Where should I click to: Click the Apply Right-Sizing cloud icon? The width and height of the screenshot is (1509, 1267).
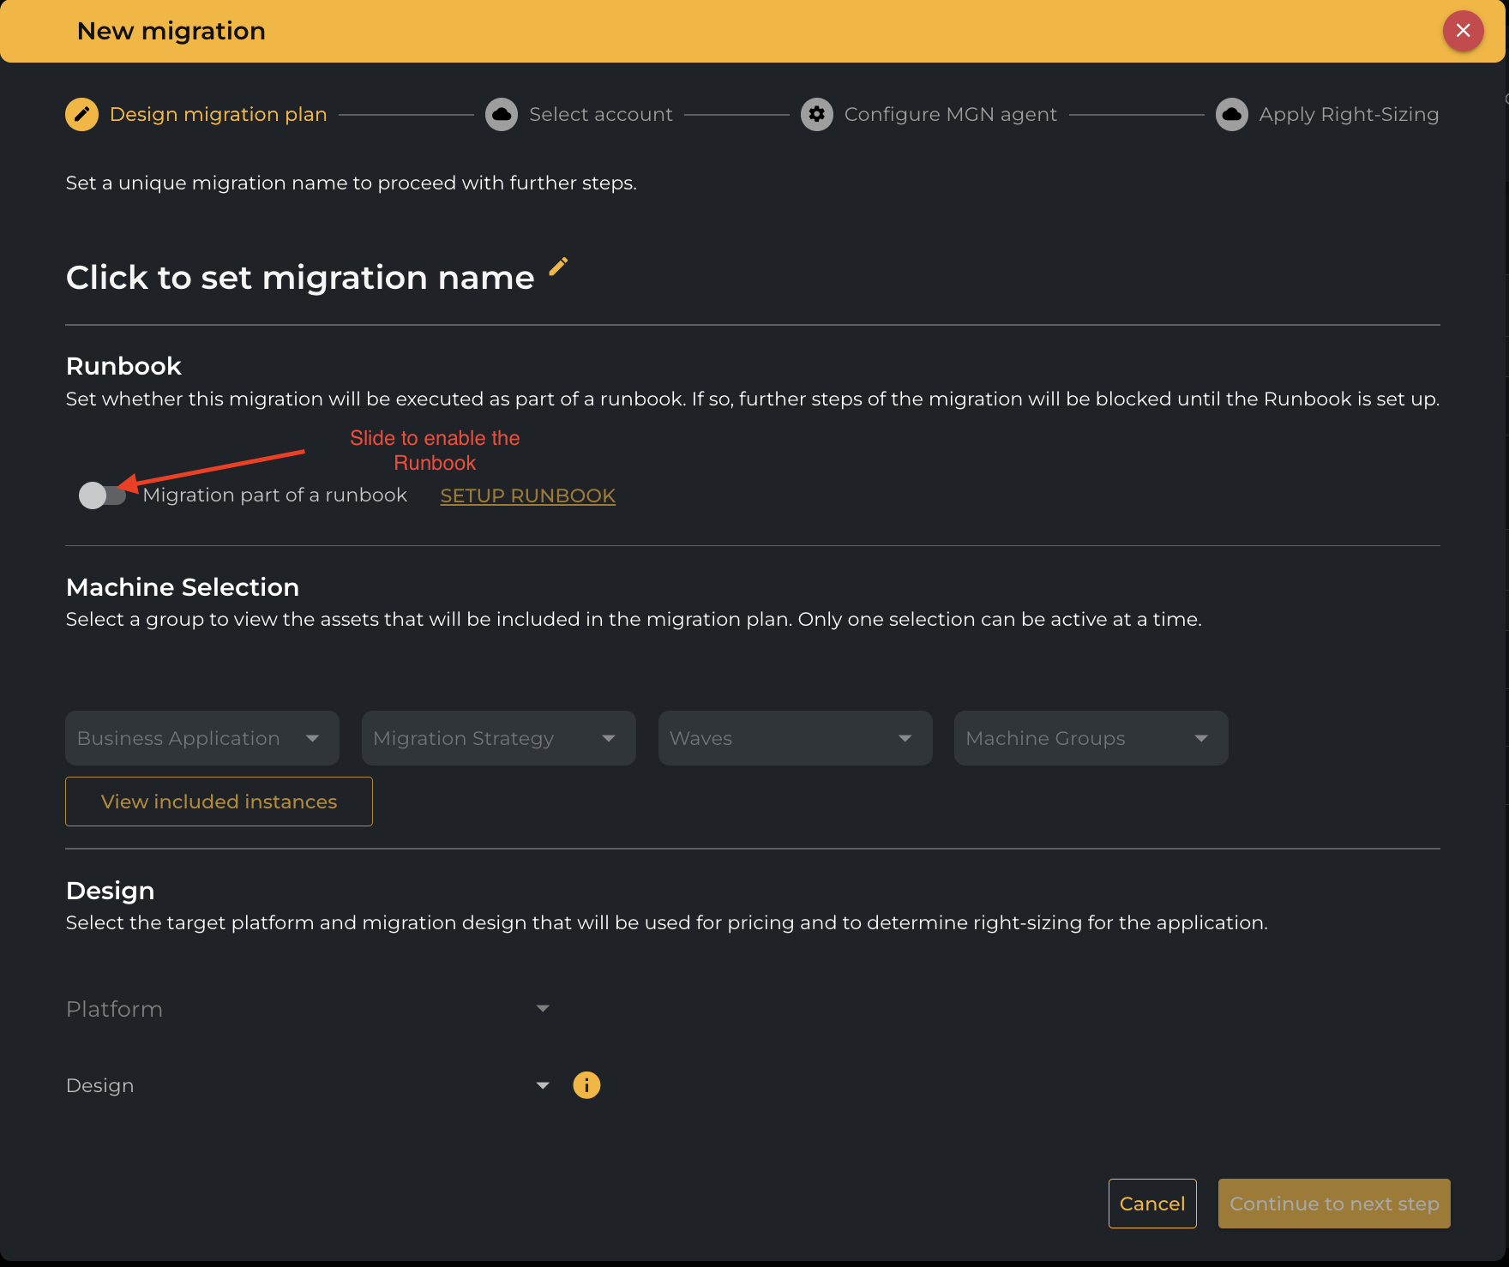[1232, 114]
